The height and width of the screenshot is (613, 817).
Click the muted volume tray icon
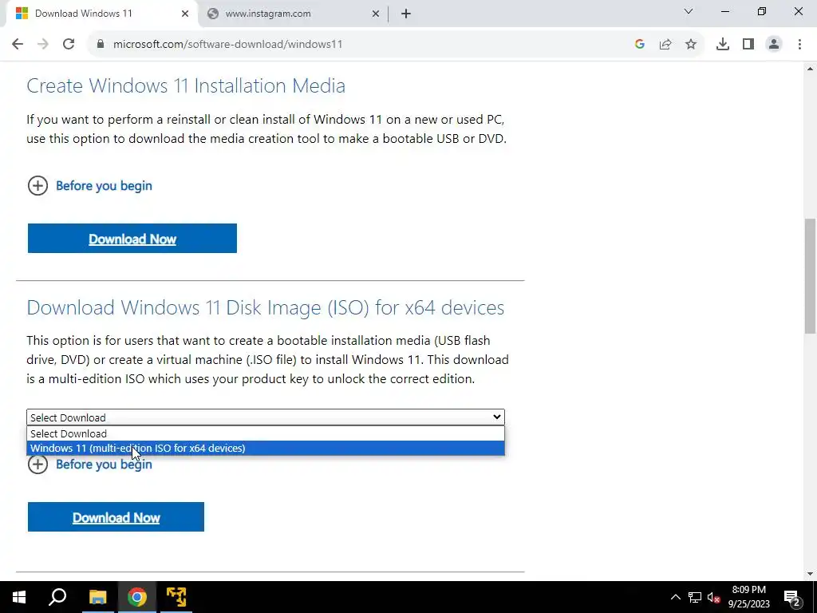pyautogui.click(x=714, y=597)
